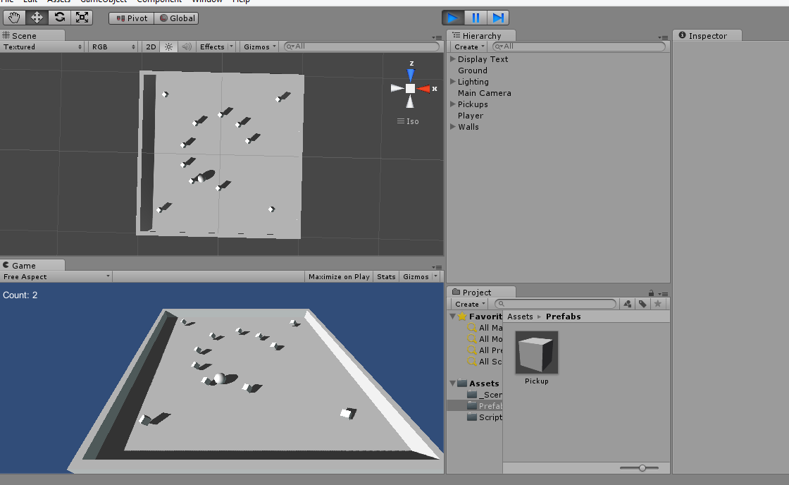Image resolution: width=789 pixels, height=485 pixels.
Task: Select the Rotate tool
Action: [59, 18]
